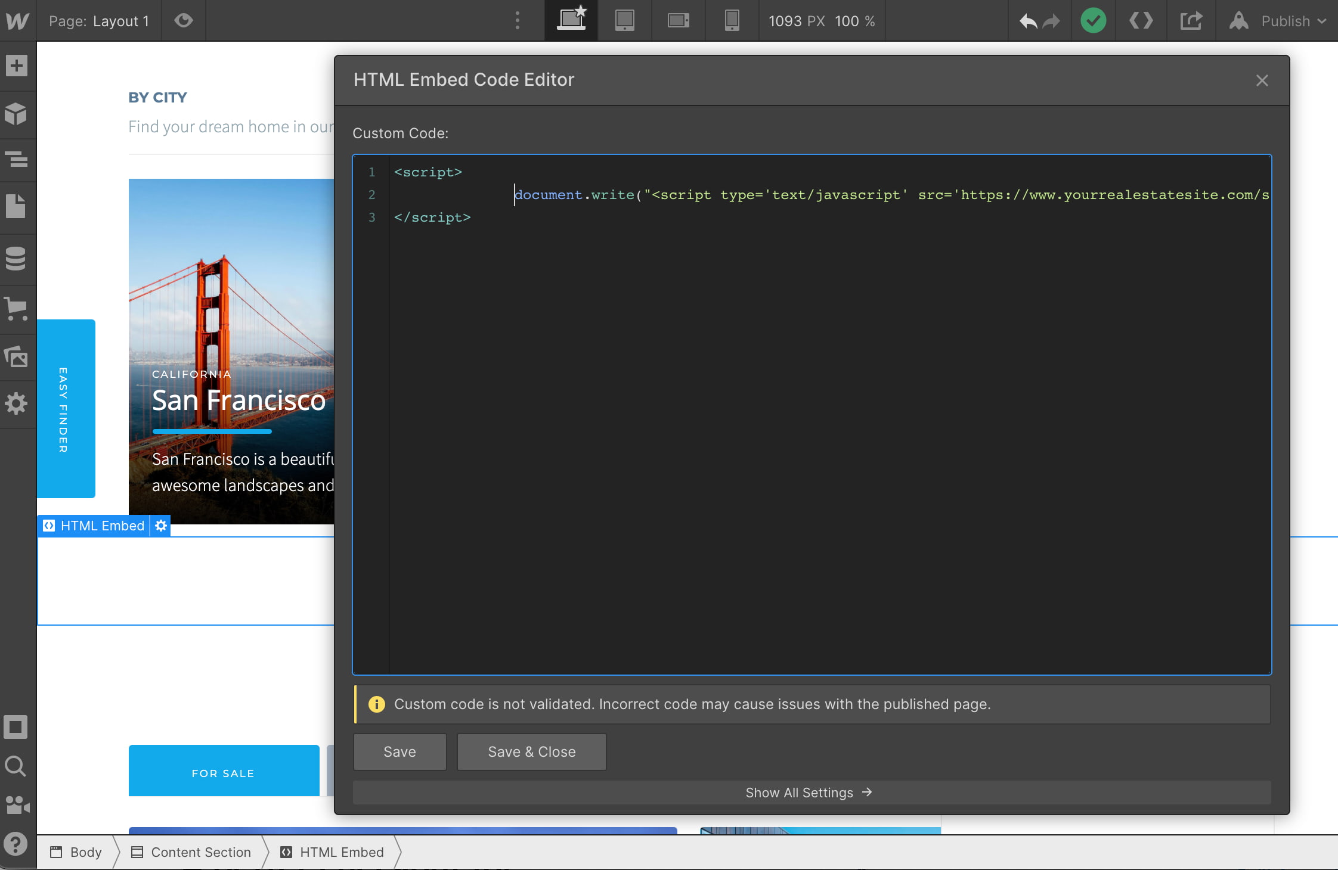Image resolution: width=1338 pixels, height=870 pixels.
Task: Open the CMS Collections panel
Action: click(15, 258)
